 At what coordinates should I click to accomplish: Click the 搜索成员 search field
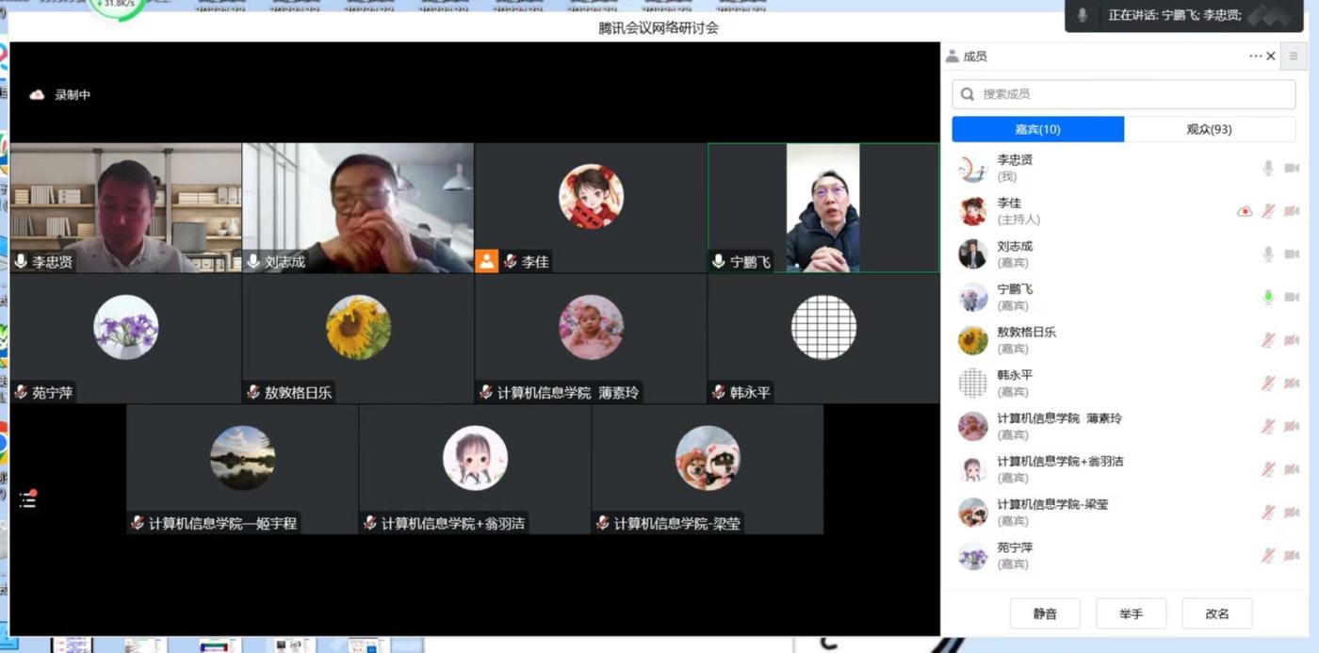click(1122, 94)
